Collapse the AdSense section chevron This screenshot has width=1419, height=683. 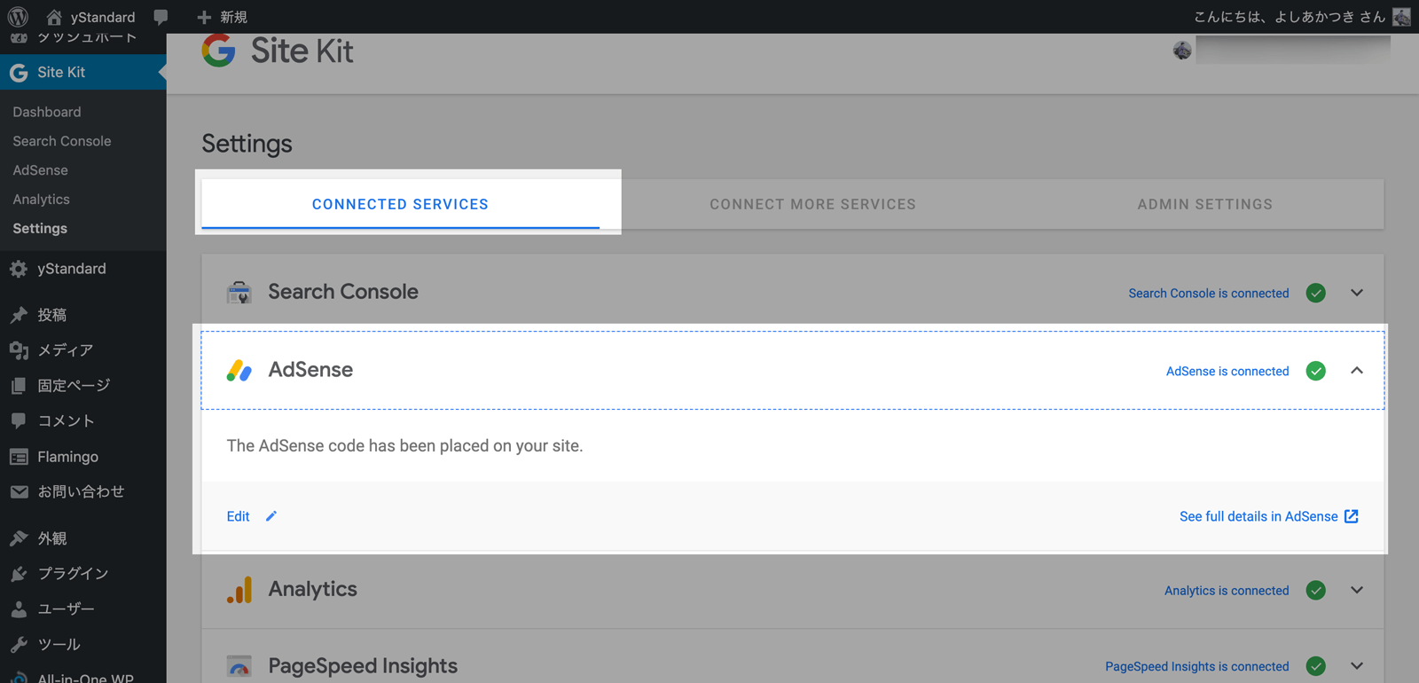click(1357, 371)
